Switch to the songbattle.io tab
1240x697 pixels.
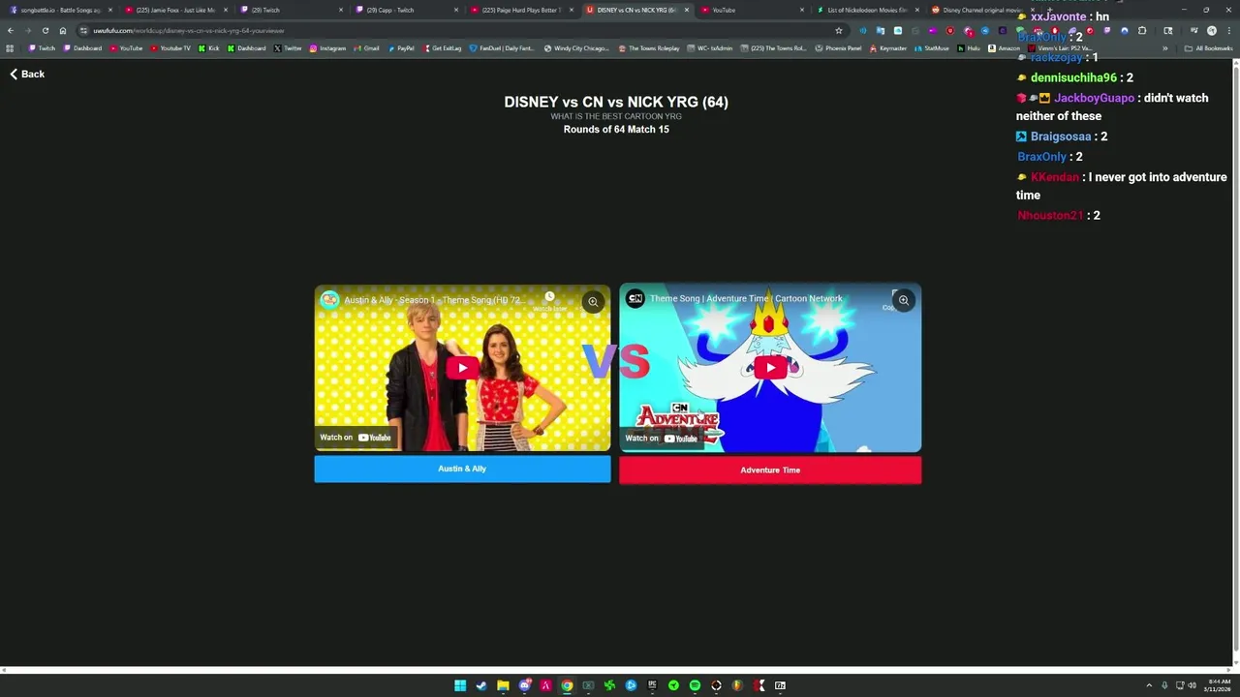tap(60, 10)
